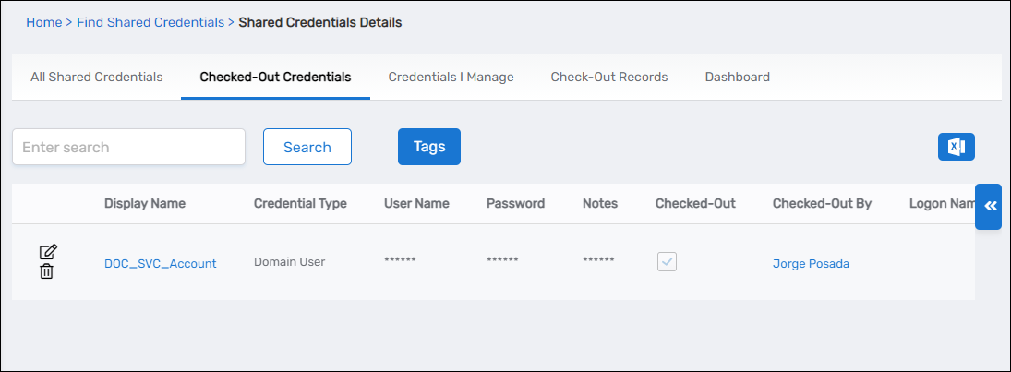Go to the Check-Out Records tab

pos(608,78)
